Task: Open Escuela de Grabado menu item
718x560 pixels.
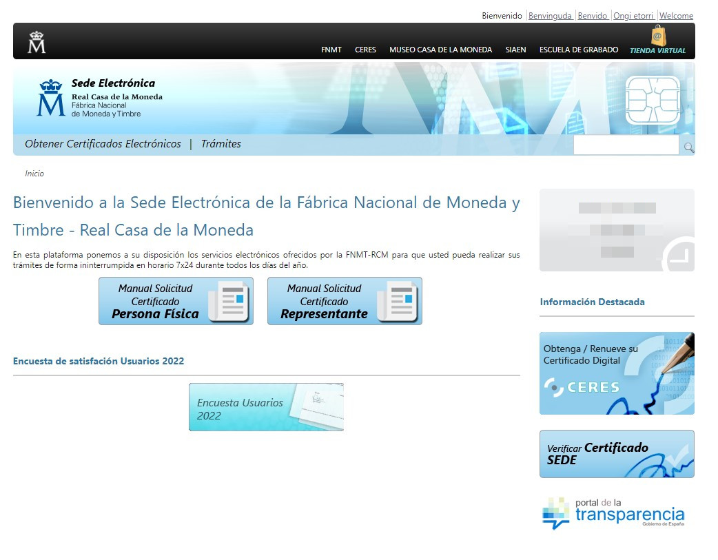Action: [x=579, y=50]
